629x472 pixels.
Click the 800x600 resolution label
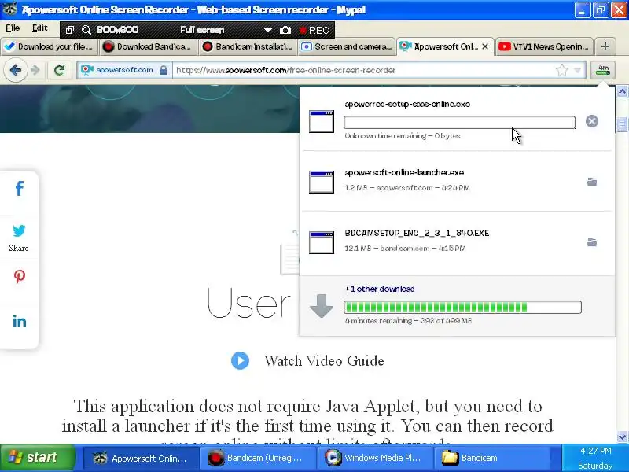point(117,30)
